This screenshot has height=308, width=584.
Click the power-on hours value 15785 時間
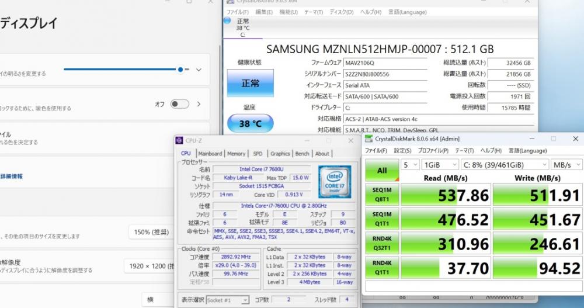(x=511, y=108)
